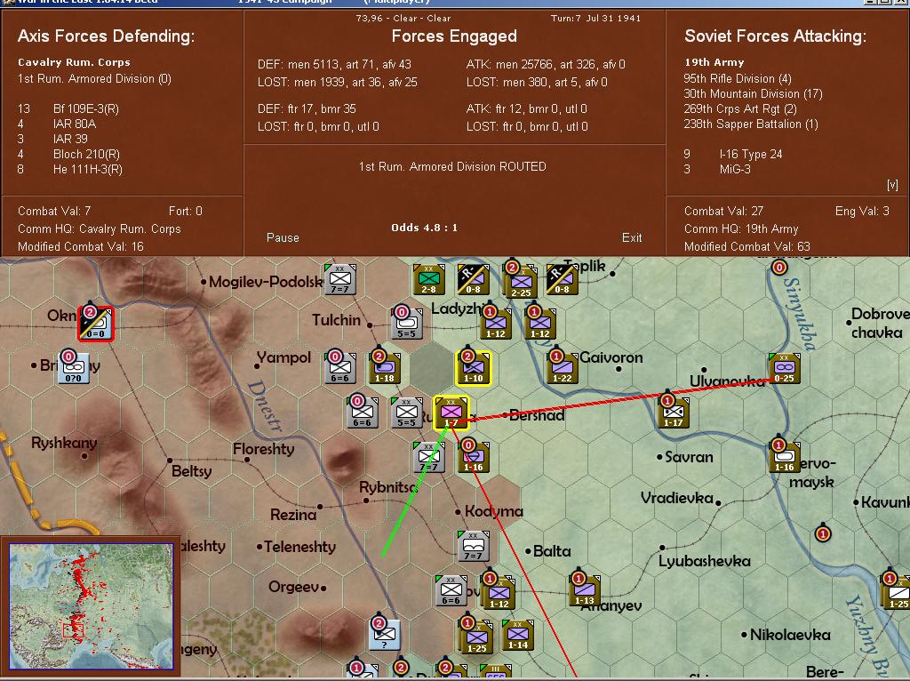
Task: Click the Balta town label on map
Action: click(x=552, y=551)
